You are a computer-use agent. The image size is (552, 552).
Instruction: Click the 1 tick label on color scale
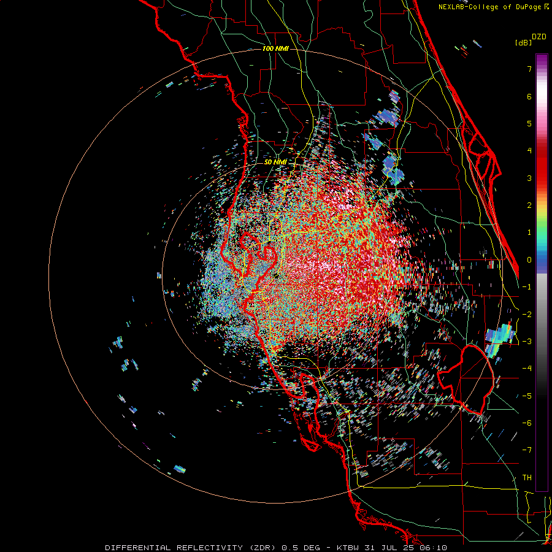click(529, 232)
